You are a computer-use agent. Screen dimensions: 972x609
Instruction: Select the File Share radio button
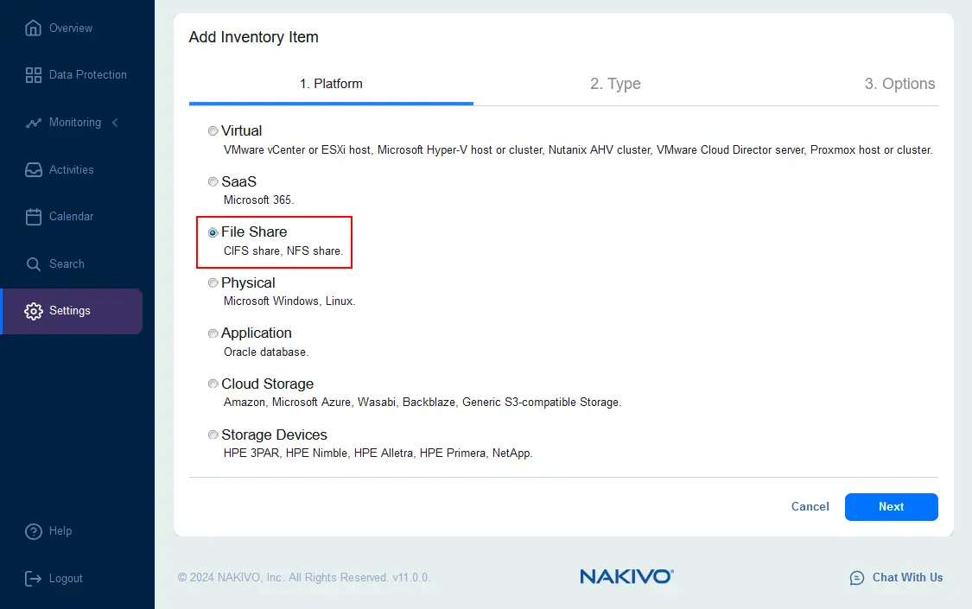tap(213, 232)
